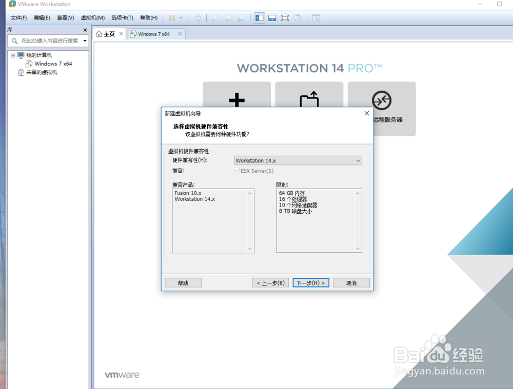Close the 主页 tab
This screenshot has width=513, height=389.
pos(121,34)
